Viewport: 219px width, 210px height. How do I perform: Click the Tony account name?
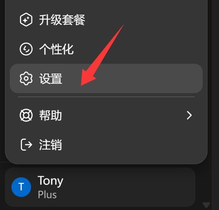pos(50,181)
